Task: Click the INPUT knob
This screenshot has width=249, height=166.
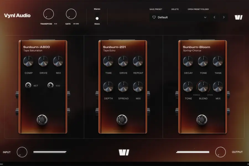Action: 22,152
